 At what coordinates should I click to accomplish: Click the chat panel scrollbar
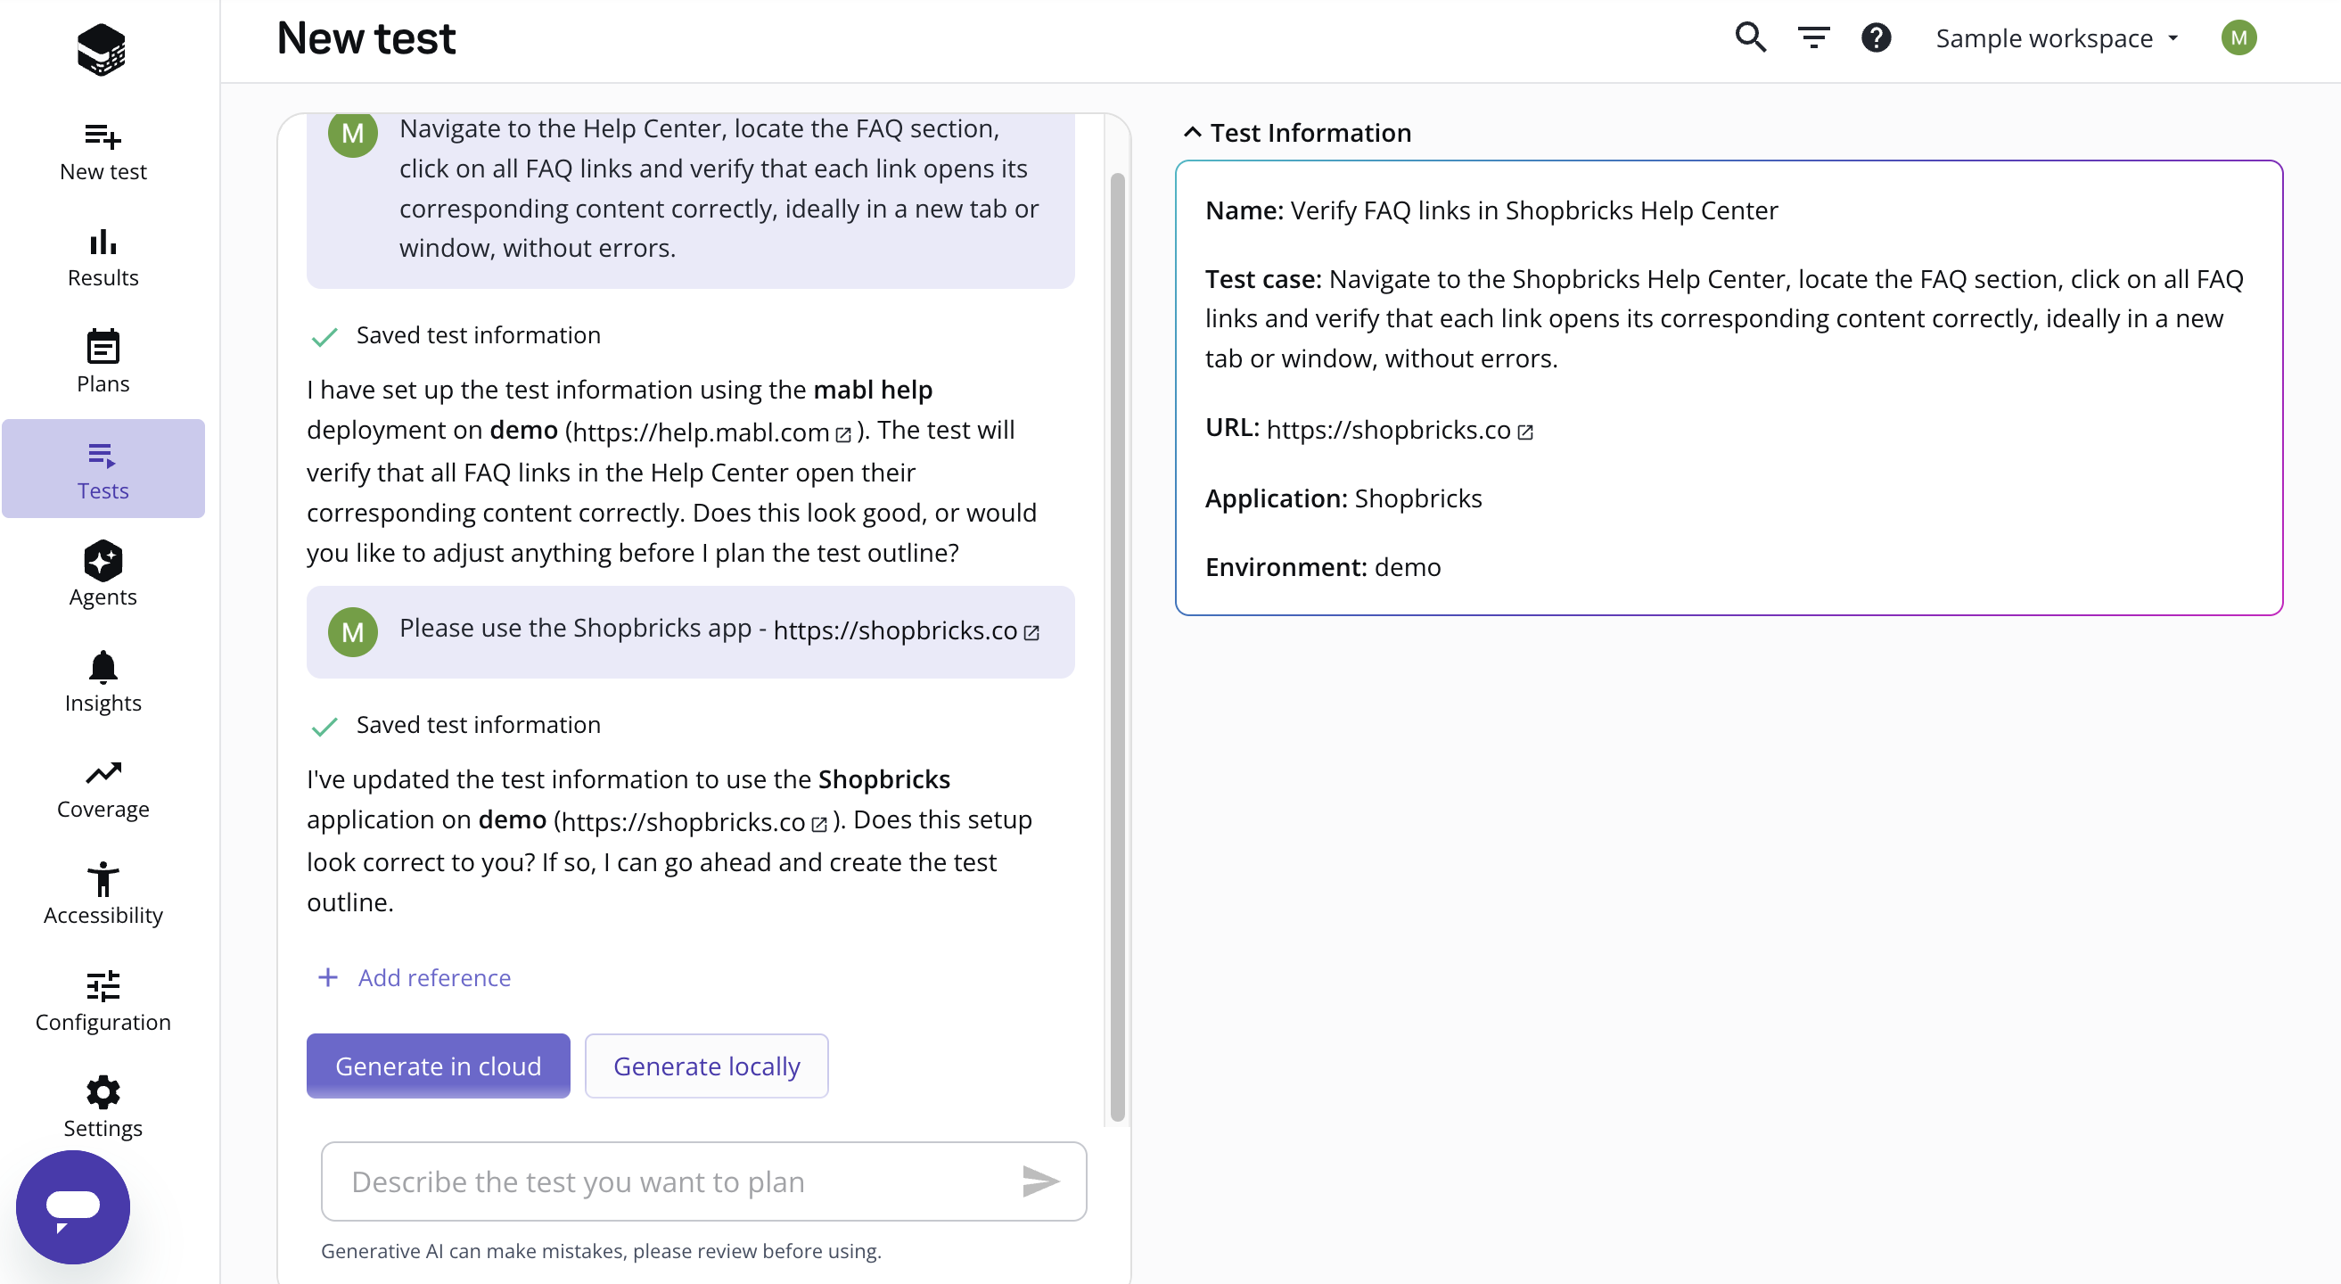(1117, 647)
